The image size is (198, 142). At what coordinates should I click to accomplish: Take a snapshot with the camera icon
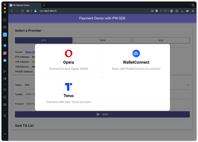152,11
